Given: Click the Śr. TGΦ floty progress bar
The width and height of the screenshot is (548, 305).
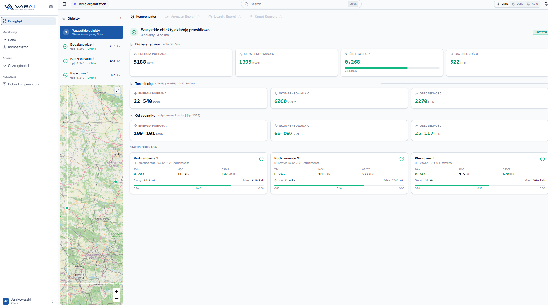Looking at the screenshot, I should pos(392,68).
